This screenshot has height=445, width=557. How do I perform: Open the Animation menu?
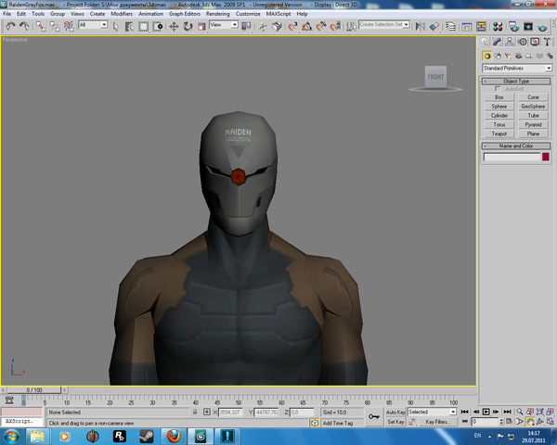tap(150, 14)
